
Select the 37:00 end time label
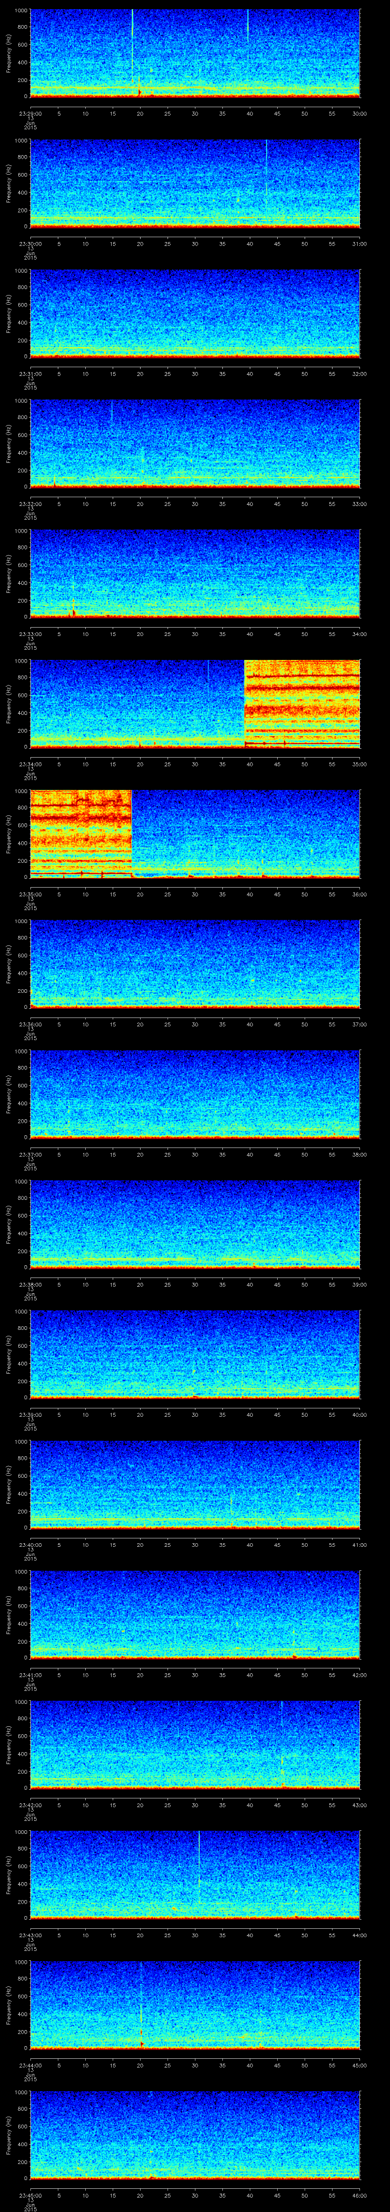point(359,1024)
